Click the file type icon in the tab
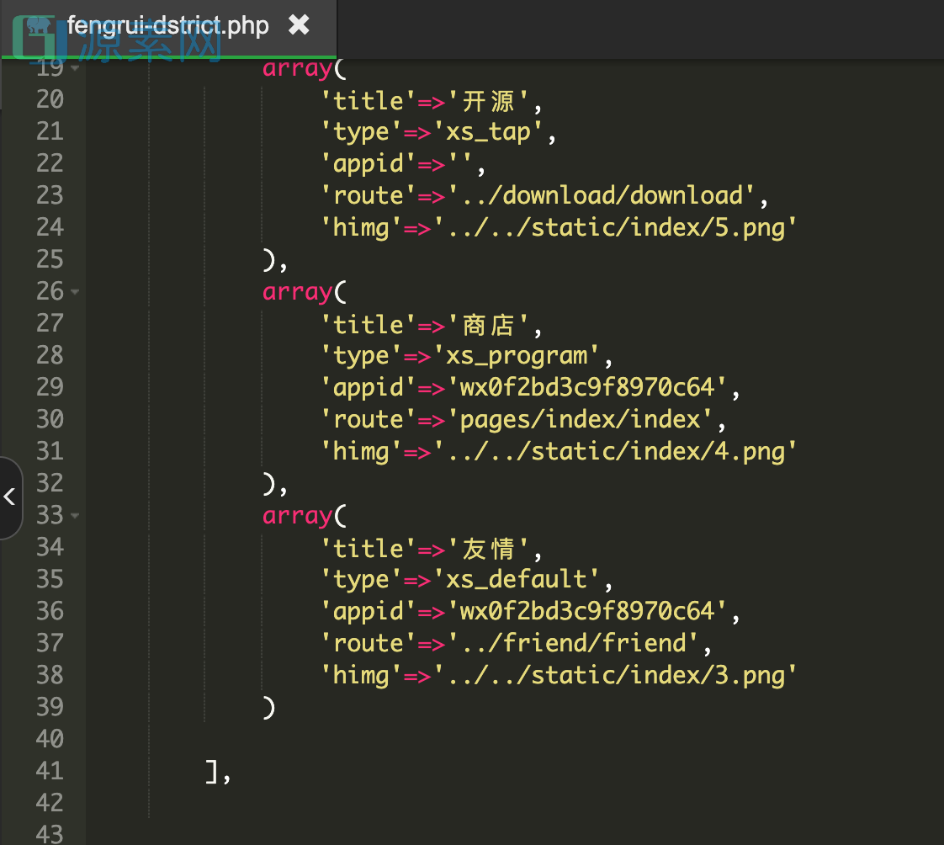This screenshot has width=944, height=845. click(38, 25)
